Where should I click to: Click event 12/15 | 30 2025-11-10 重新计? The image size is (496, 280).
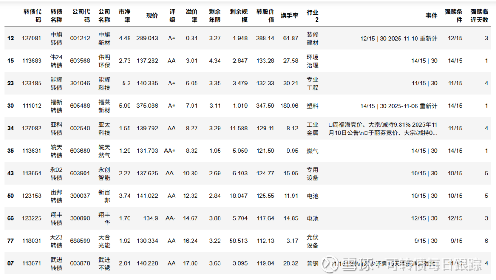pyautogui.click(x=399, y=39)
